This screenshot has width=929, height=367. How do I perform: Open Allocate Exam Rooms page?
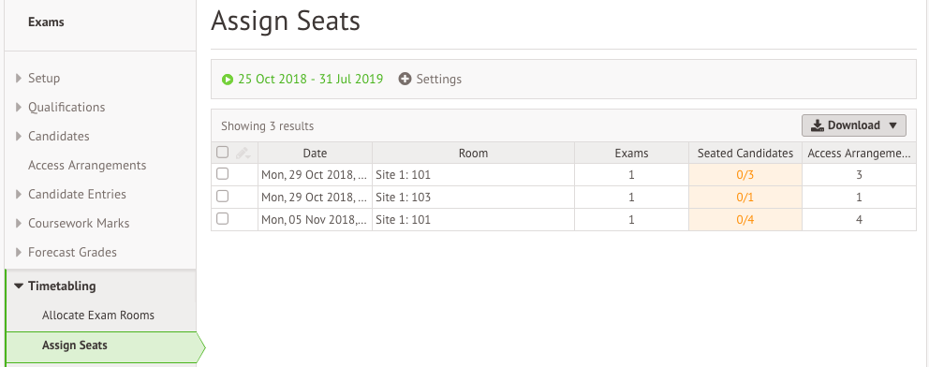point(98,315)
